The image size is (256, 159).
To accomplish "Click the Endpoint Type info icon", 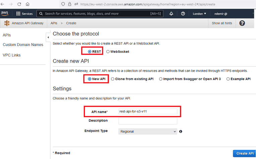I will [181, 132].
